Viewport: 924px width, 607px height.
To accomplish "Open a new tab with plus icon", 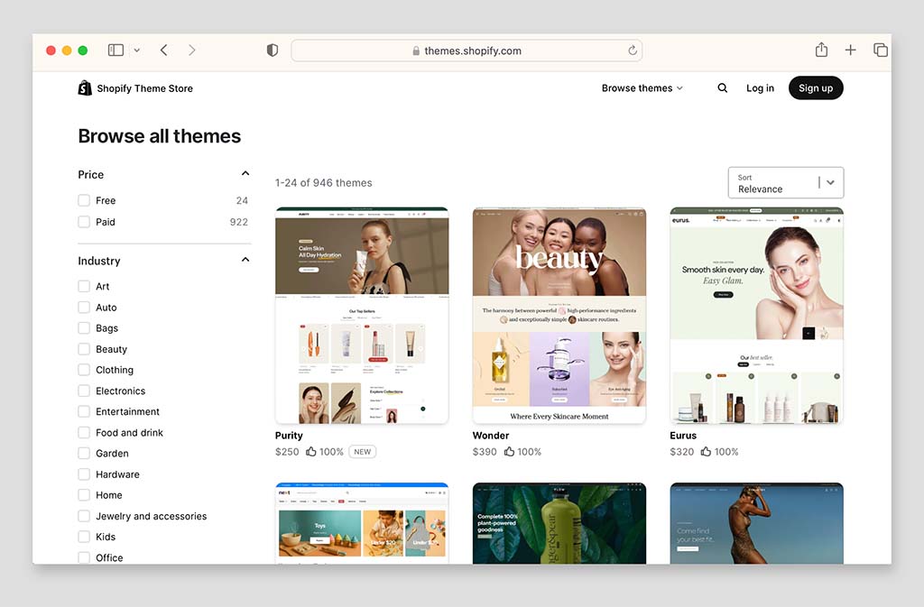I will pyautogui.click(x=850, y=51).
